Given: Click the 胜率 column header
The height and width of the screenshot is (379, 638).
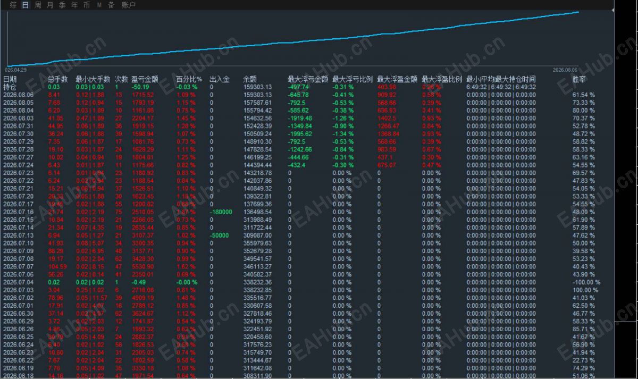Looking at the screenshot, I should point(580,79).
